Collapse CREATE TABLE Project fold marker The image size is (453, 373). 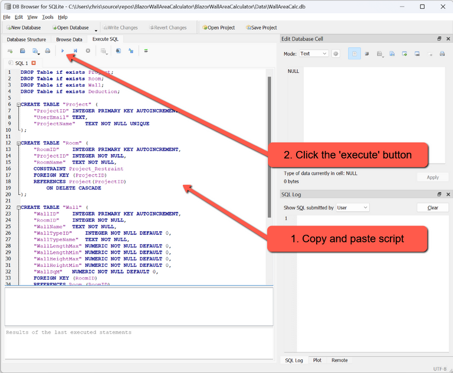(18, 104)
